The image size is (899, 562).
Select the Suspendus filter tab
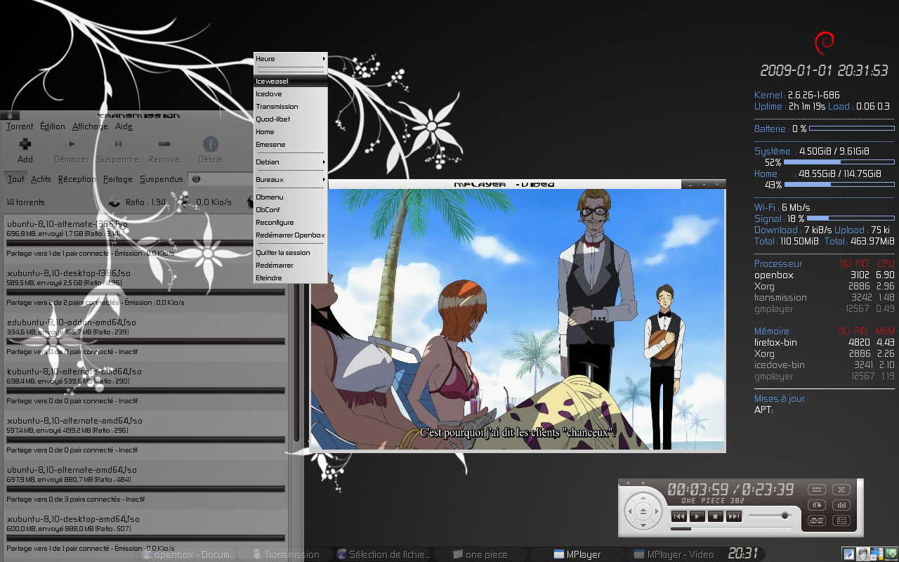click(161, 179)
